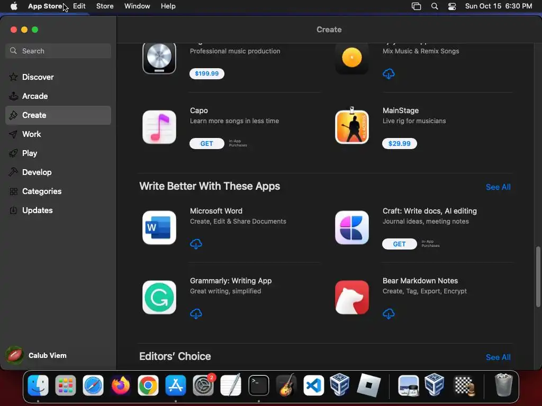Open System Settings with badge in Dock
Image resolution: width=542 pixels, height=406 pixels.
pos(203,385)
